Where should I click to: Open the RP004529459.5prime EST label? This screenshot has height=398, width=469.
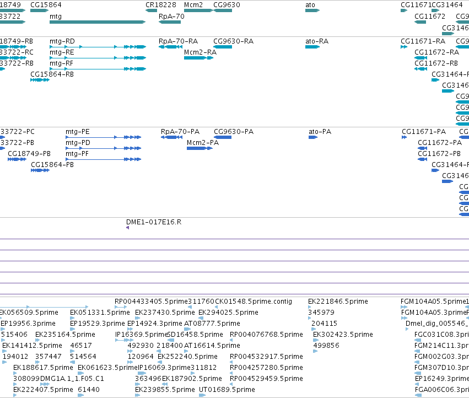266,379
